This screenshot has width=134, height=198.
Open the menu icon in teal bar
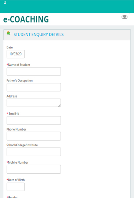pyautogui.click(x=5, y=2)
